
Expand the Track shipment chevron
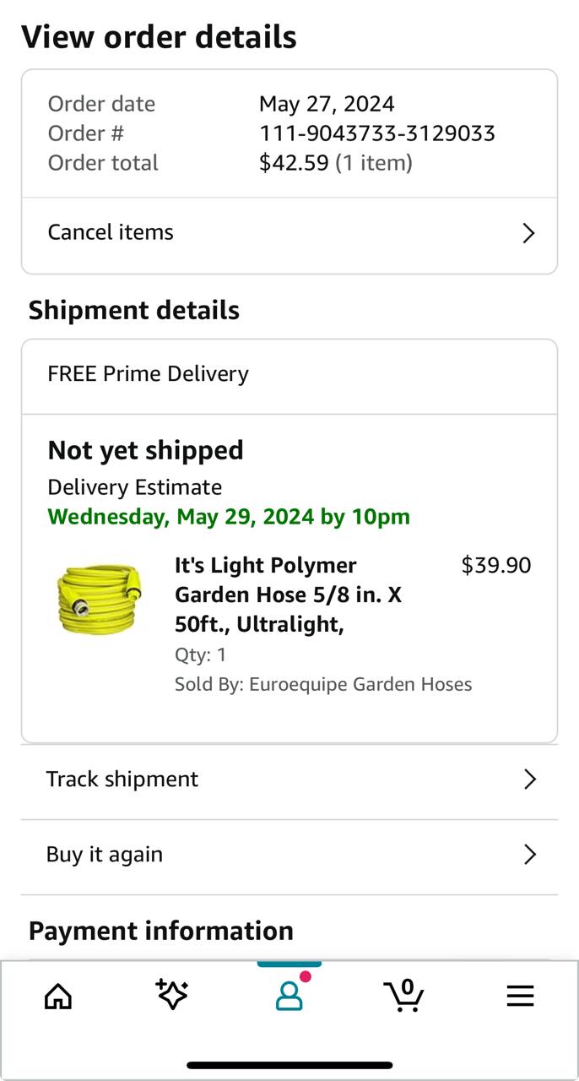[529, 780]
